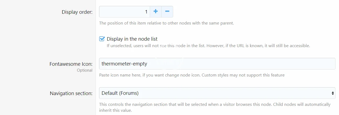Click the 'If unselected, users will not see' description
339x115 pixels.
208,46
